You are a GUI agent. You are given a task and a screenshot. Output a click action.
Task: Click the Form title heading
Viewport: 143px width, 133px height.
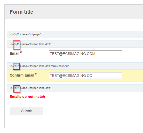coord(21,12)
